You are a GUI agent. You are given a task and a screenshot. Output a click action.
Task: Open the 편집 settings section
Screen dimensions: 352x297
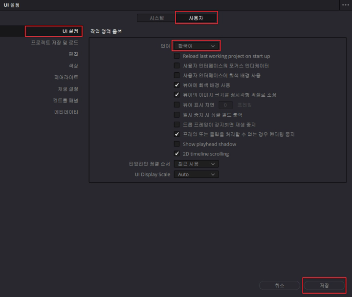[73, 54]
